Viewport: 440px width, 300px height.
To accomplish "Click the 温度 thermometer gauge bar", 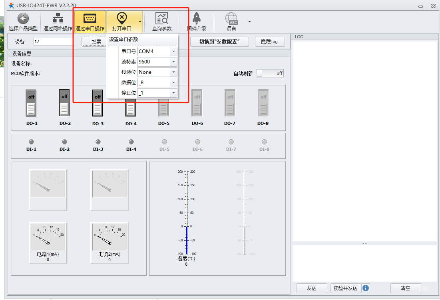I will (x=186, y=239).
